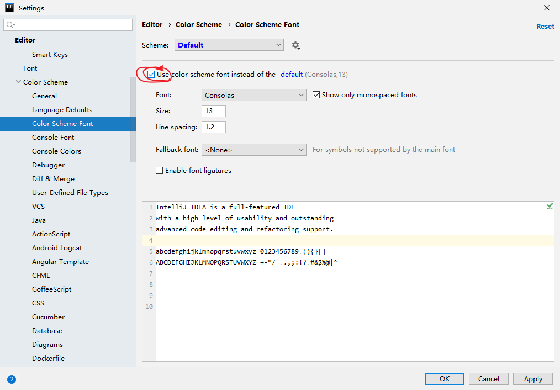Enable font ligatures checkbox

pos(159,170)
